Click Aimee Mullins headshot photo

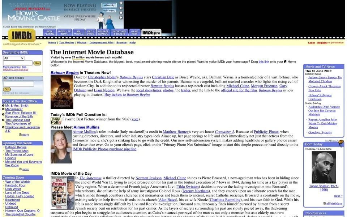pyautogui.click(x=61, y=146)
